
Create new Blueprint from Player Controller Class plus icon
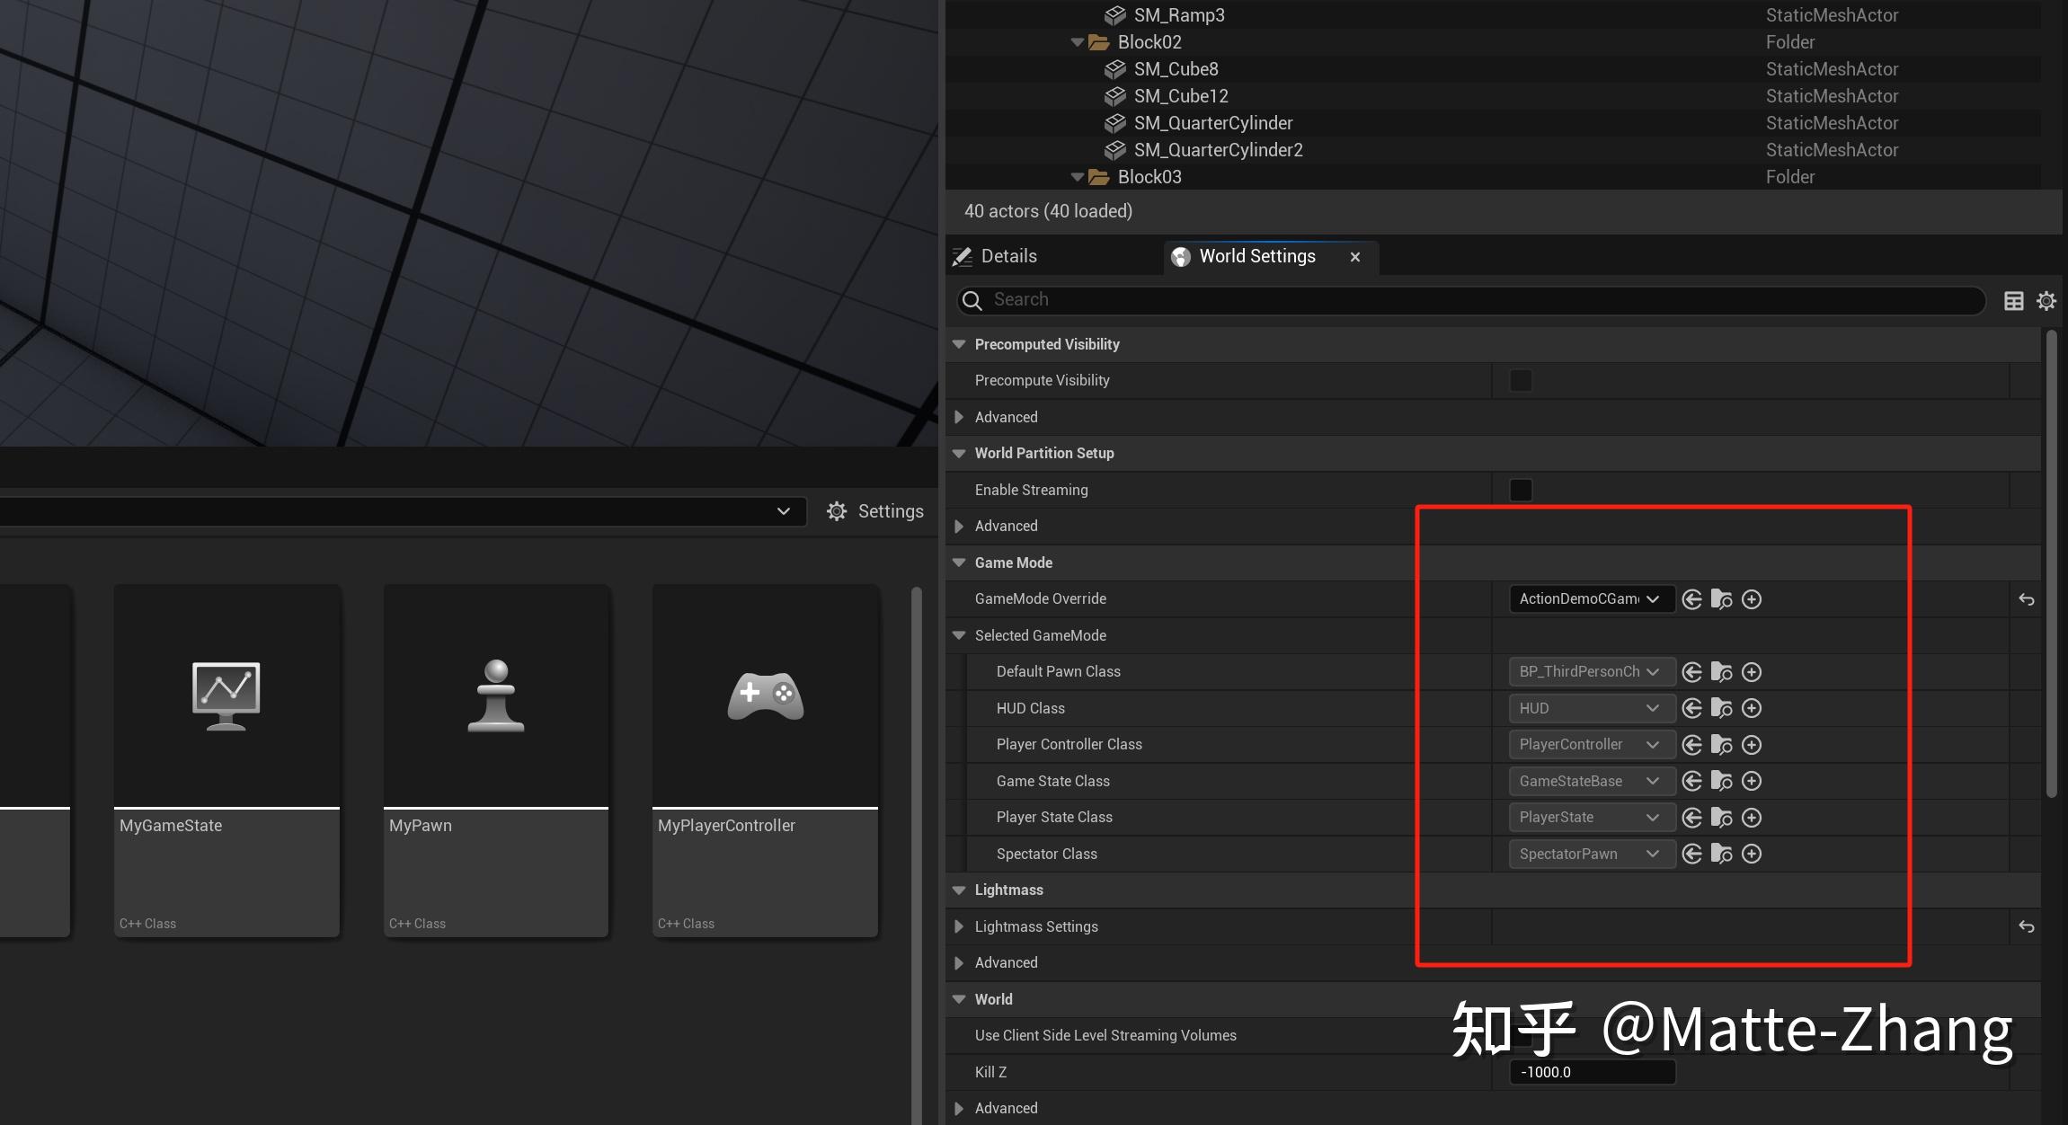click(1753, 744)
